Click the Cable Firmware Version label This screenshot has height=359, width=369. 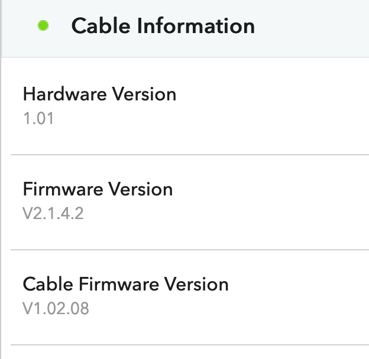coord(125,284)
